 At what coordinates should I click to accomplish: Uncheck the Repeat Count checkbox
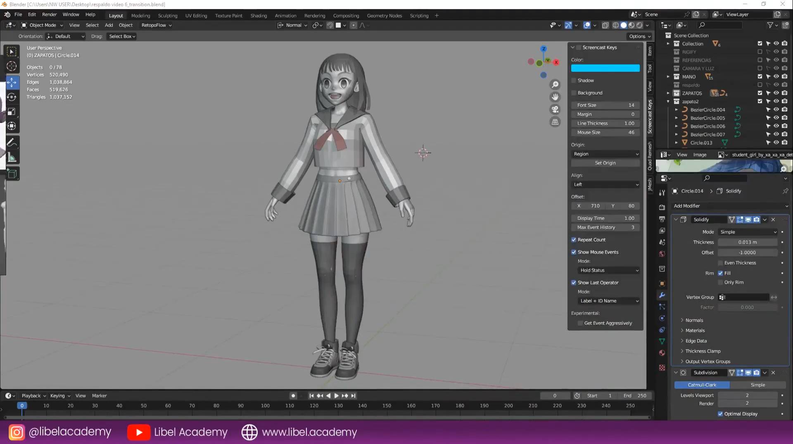point(574,240)
